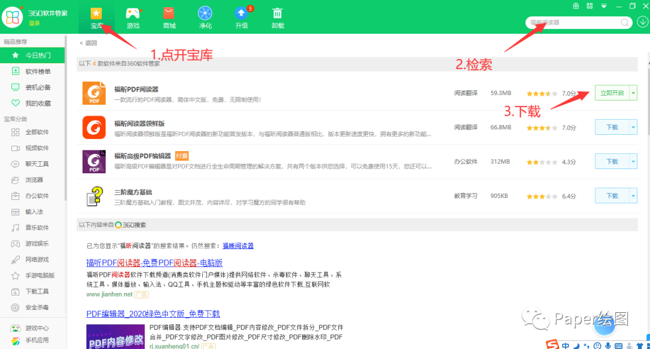Open the 三阶魔方基础 title
Screen dimensions: 650x349
pyautogui.click(x=133, y=192)
